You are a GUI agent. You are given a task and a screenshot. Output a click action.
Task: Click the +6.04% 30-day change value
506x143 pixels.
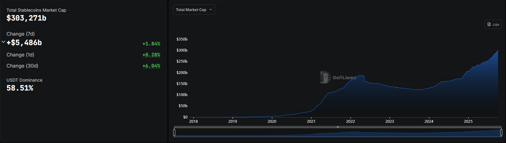(x=151, y=66)
